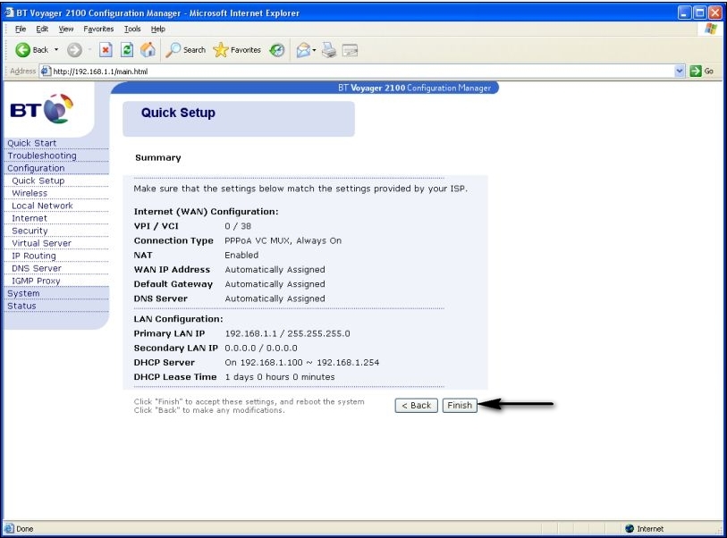Click the Forward arrow icon
This screenshot has width=727, height=538.
(74, 50)
